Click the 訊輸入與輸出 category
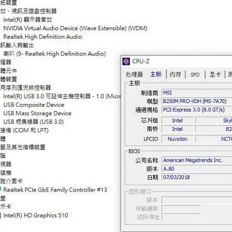 pos(17,45)
